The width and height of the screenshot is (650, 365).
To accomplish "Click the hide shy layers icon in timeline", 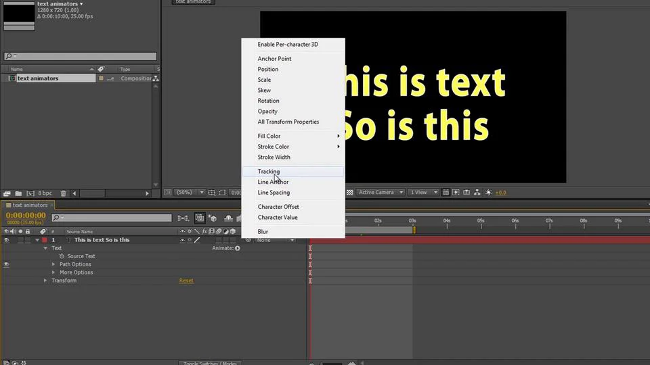I will (228, 218).
